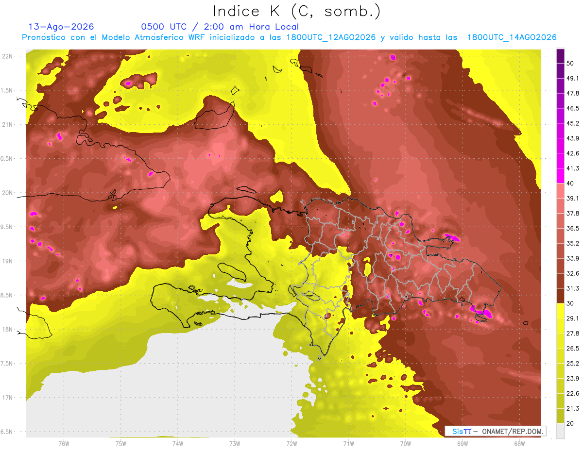Click the legend value '42.6'
Screen dimensions: 583x450
(572, 153)
